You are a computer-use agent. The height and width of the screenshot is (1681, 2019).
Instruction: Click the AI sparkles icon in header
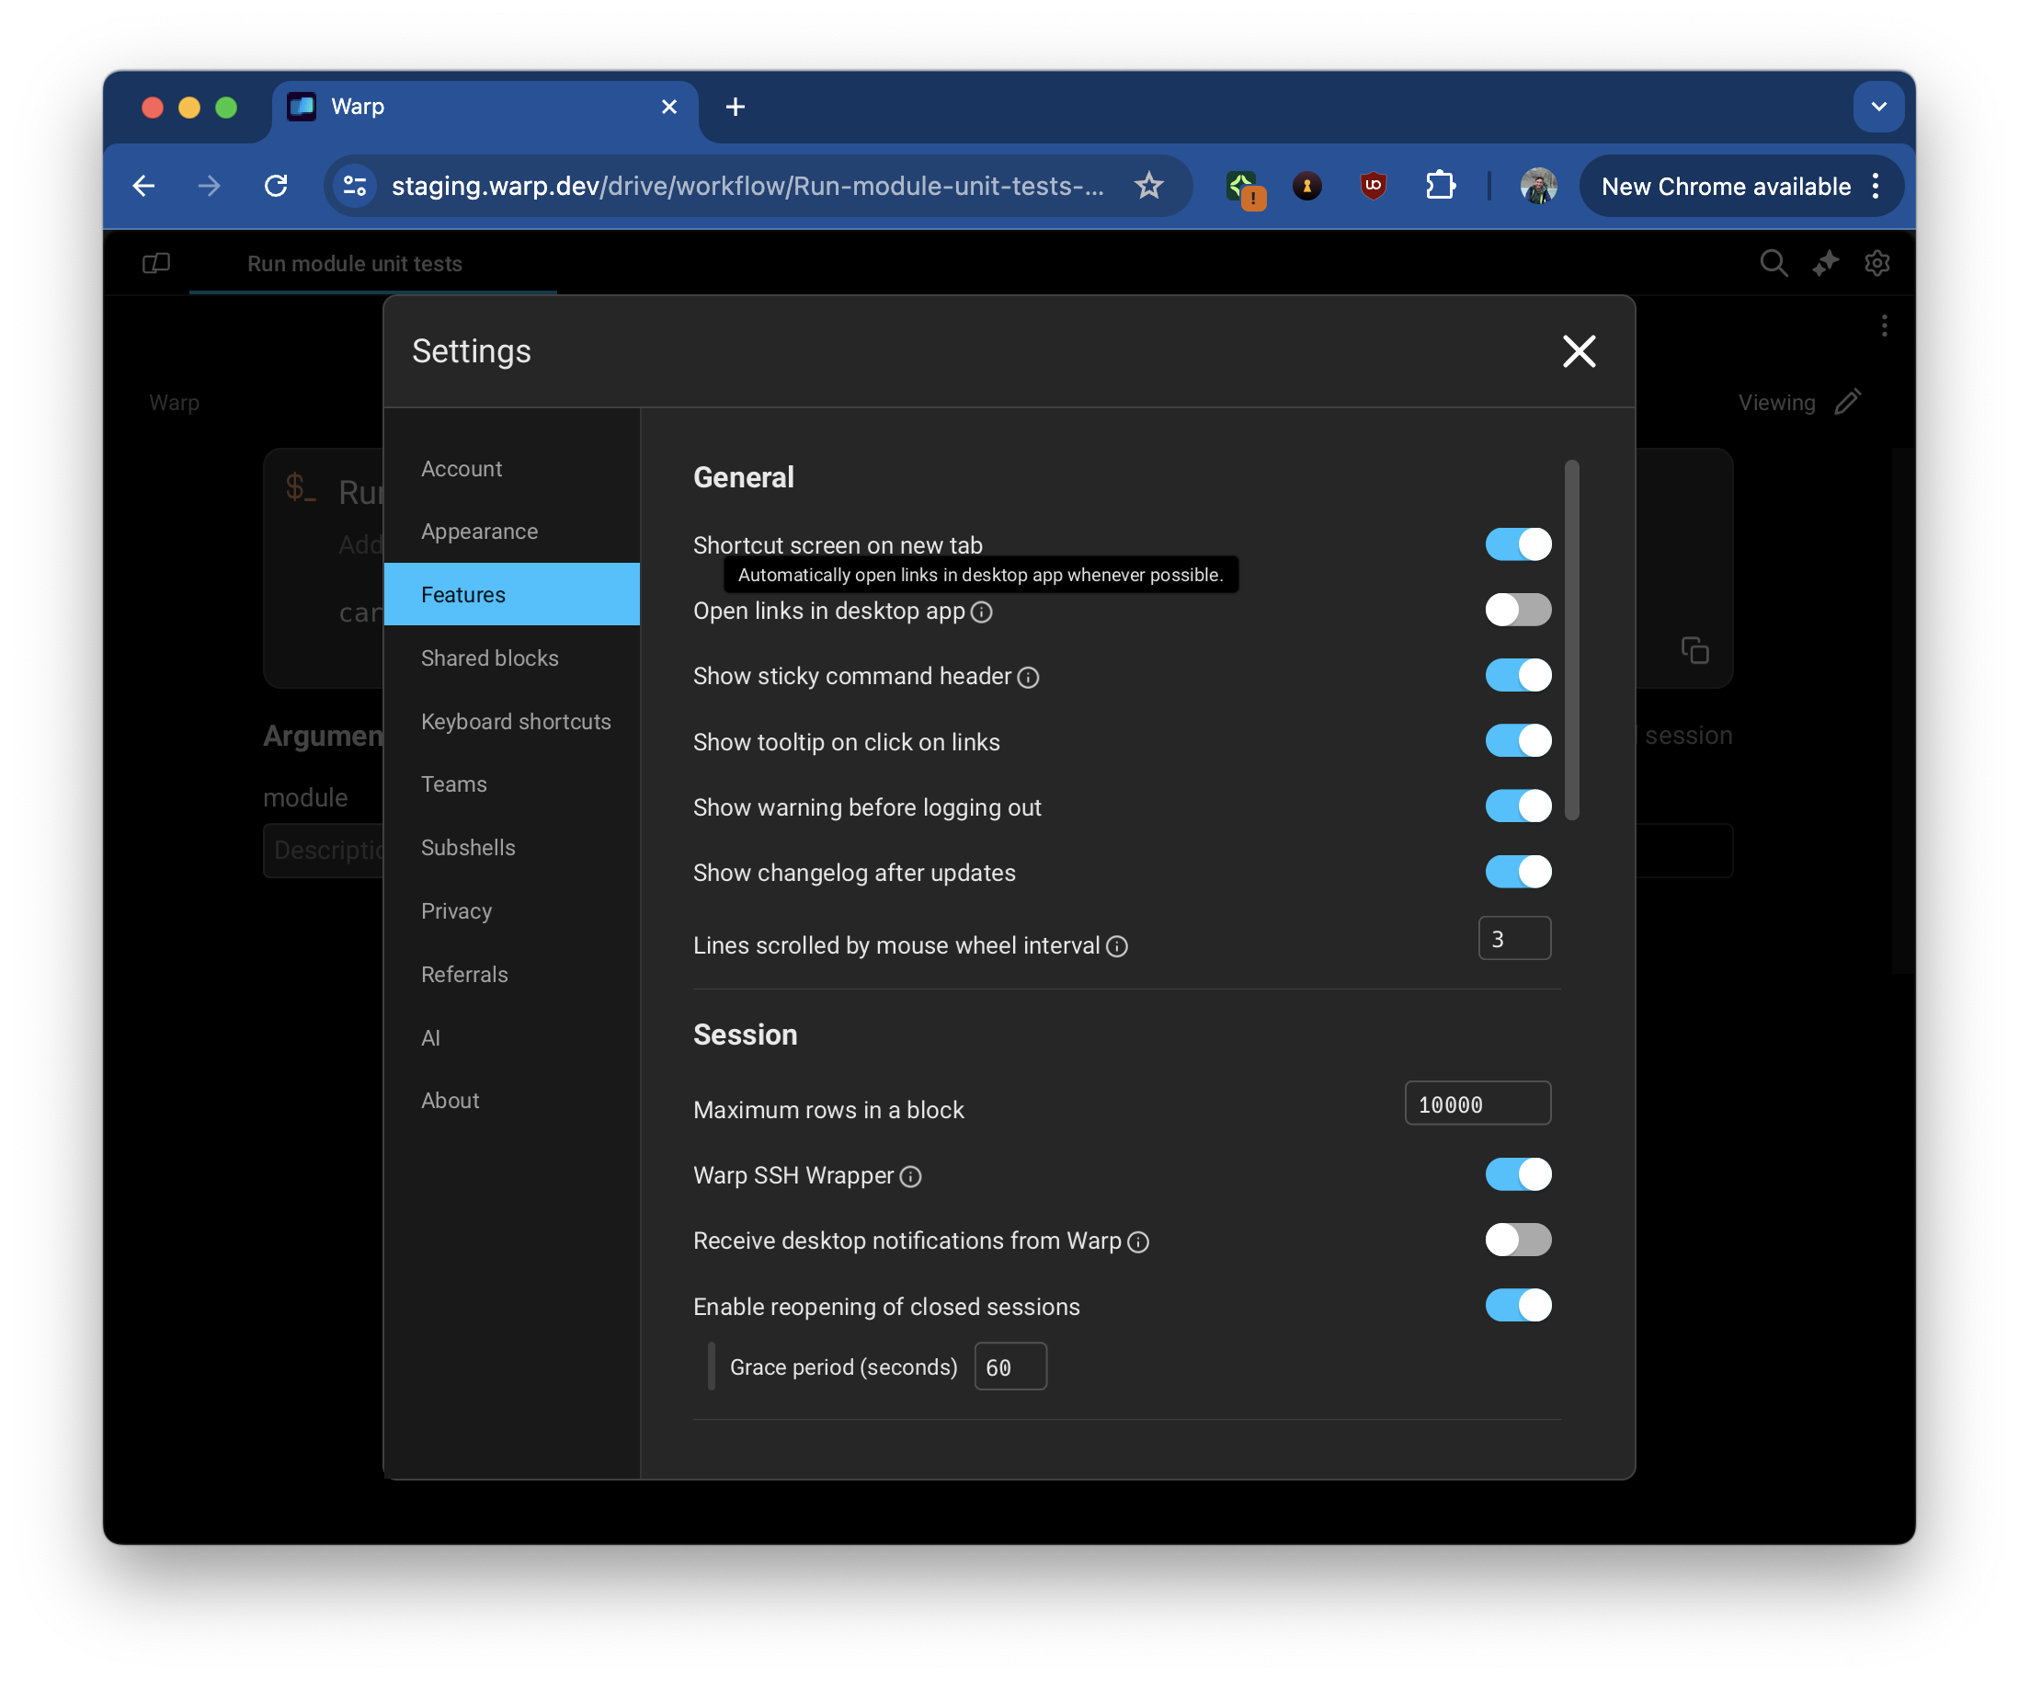click(x=1825, y=264)
